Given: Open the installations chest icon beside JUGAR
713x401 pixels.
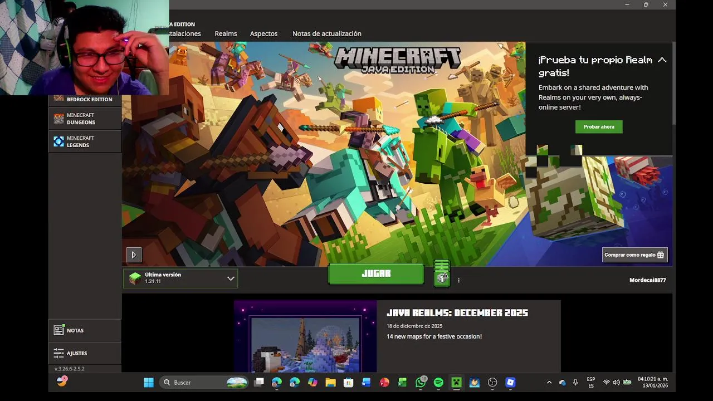Looking at the screenshot, I should pos(442,273).
